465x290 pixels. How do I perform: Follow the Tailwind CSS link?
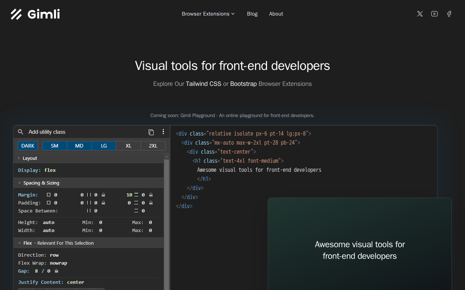point(203,84)
